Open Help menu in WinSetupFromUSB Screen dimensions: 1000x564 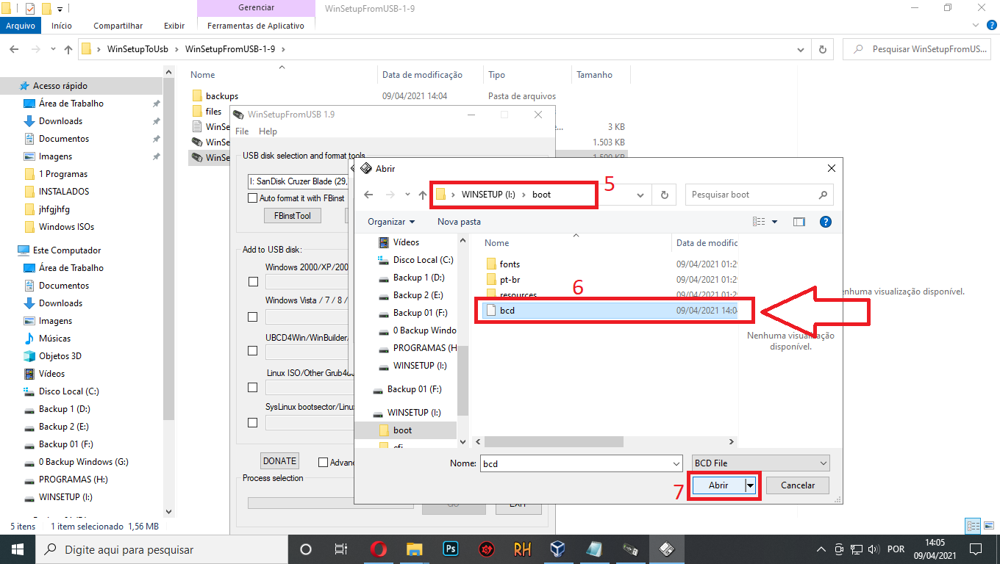click(268, 131)
